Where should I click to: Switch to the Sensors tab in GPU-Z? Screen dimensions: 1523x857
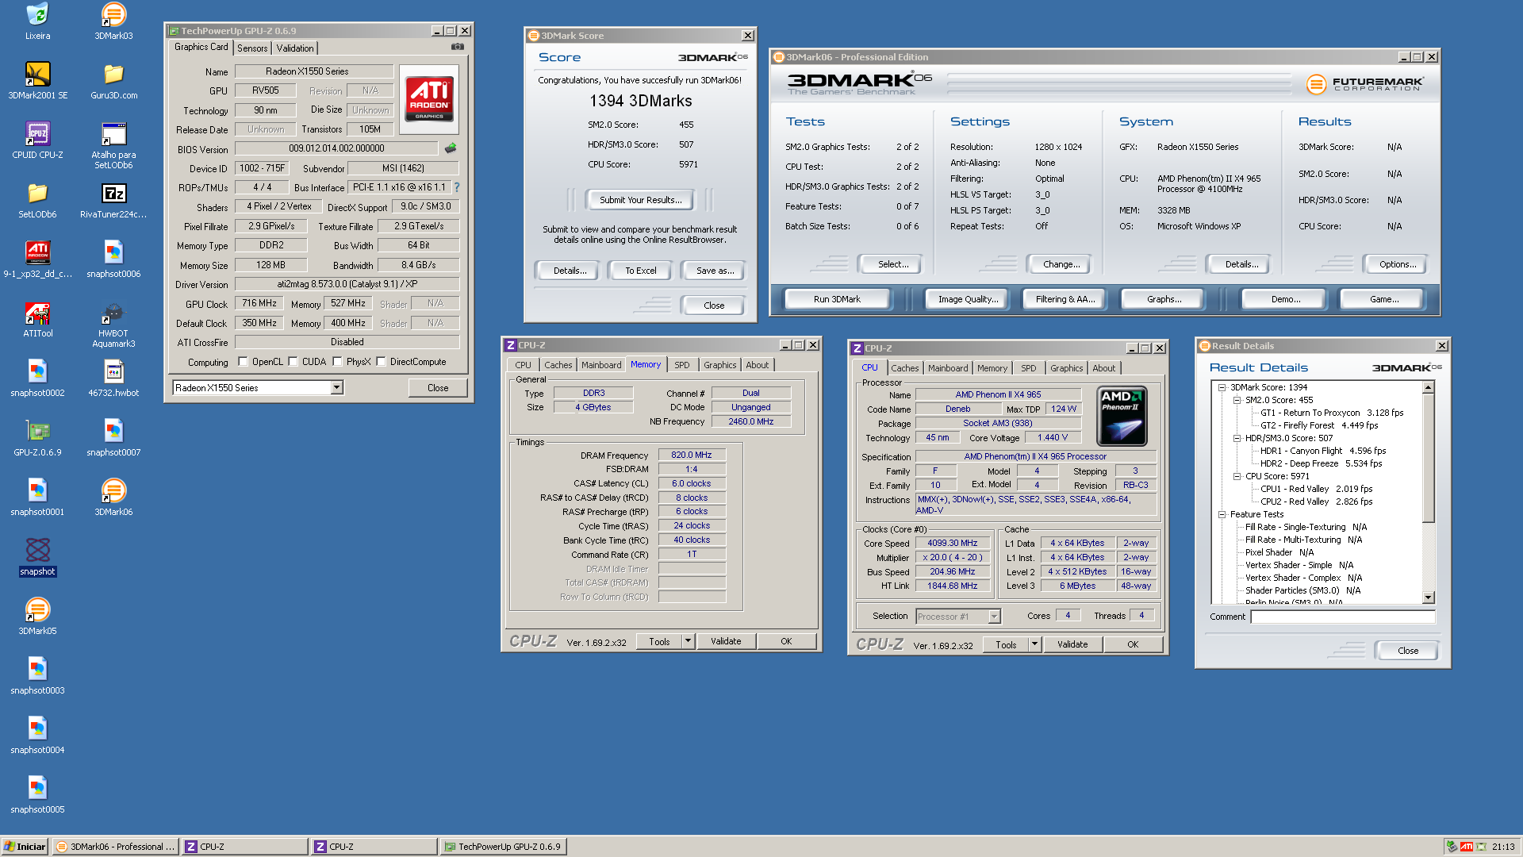click(x=252, y=48)
